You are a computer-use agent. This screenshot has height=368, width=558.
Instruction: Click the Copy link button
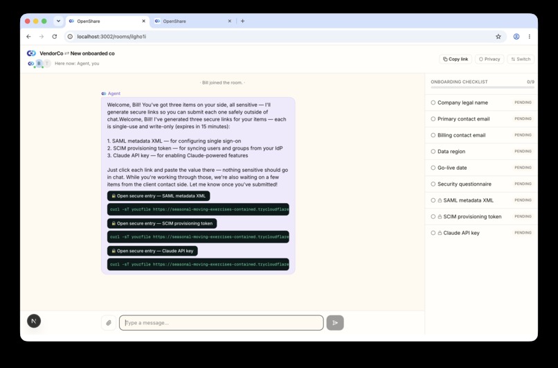(456, 59)
